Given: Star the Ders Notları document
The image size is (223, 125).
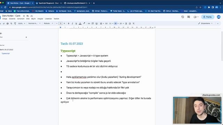Looking at the screenshot, I should click(x=24, y=16).
